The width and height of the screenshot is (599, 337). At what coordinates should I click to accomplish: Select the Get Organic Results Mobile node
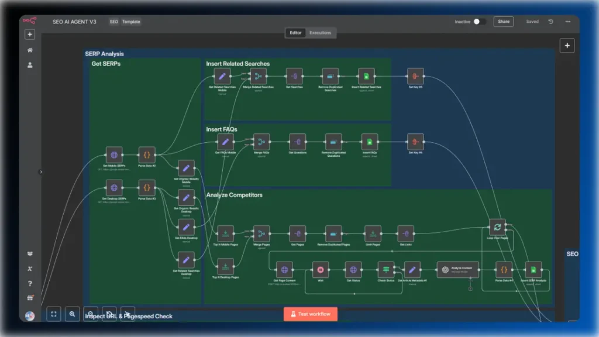186,168
